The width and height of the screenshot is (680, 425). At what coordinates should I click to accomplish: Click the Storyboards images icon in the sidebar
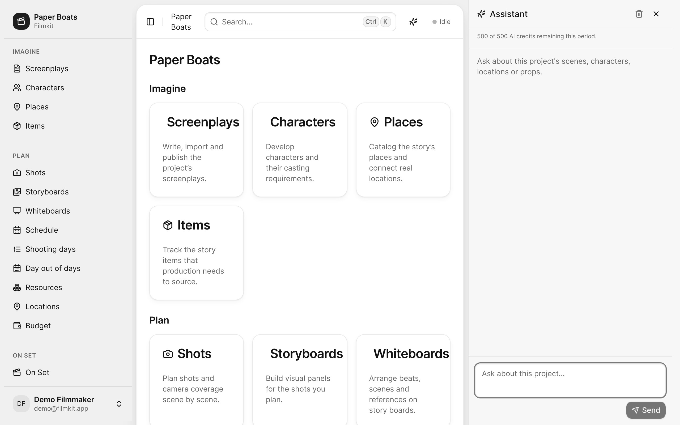pos(17,192)
